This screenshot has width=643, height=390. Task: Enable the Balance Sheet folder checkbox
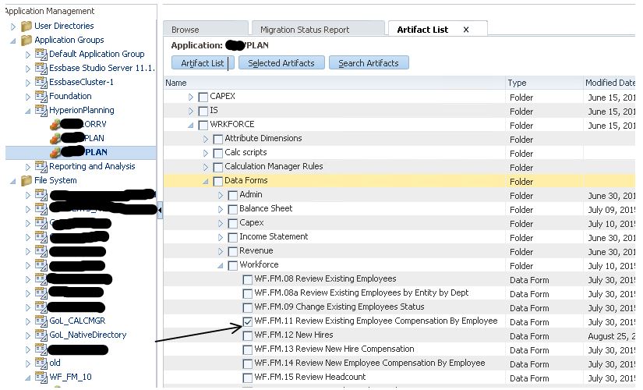coord(232,209)
